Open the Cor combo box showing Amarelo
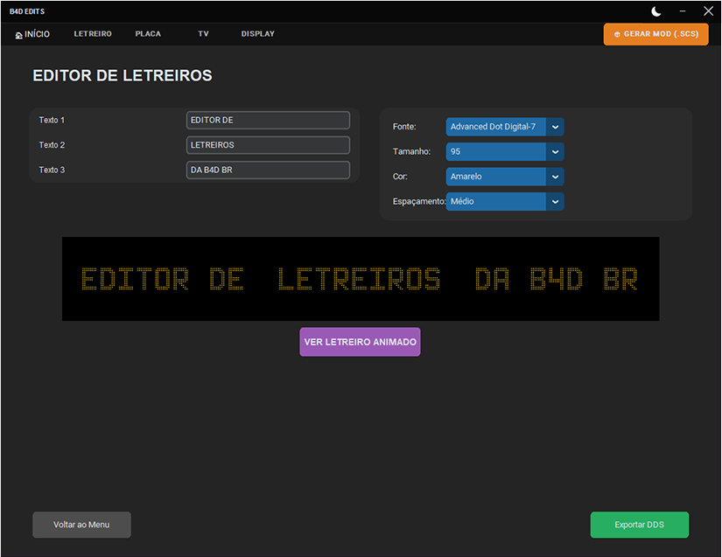 (x=505, y=176)
